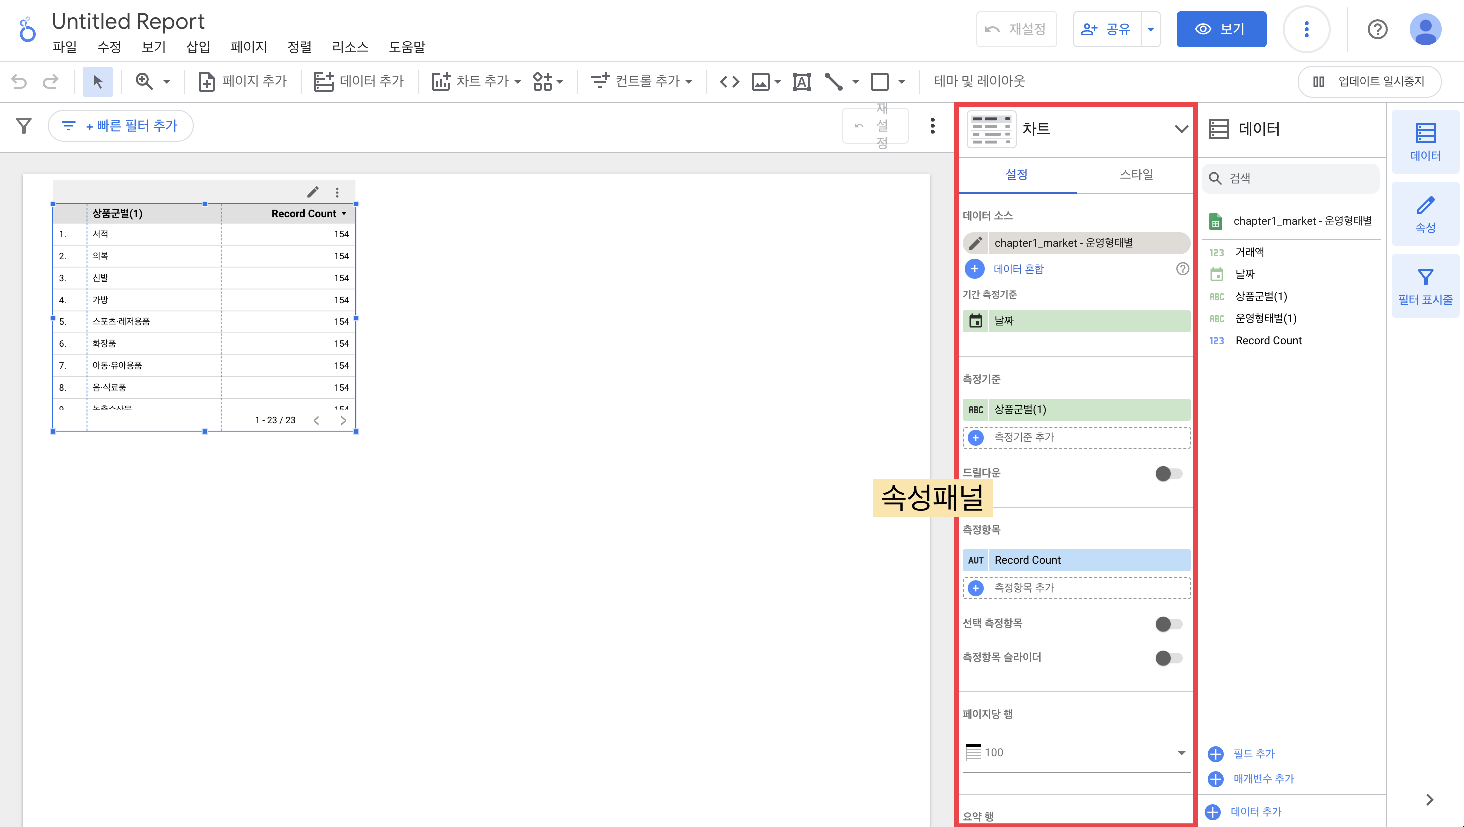Enable the 드릴다운 toggle
Screen dimensions: 1464x827
coord(1168,473)
